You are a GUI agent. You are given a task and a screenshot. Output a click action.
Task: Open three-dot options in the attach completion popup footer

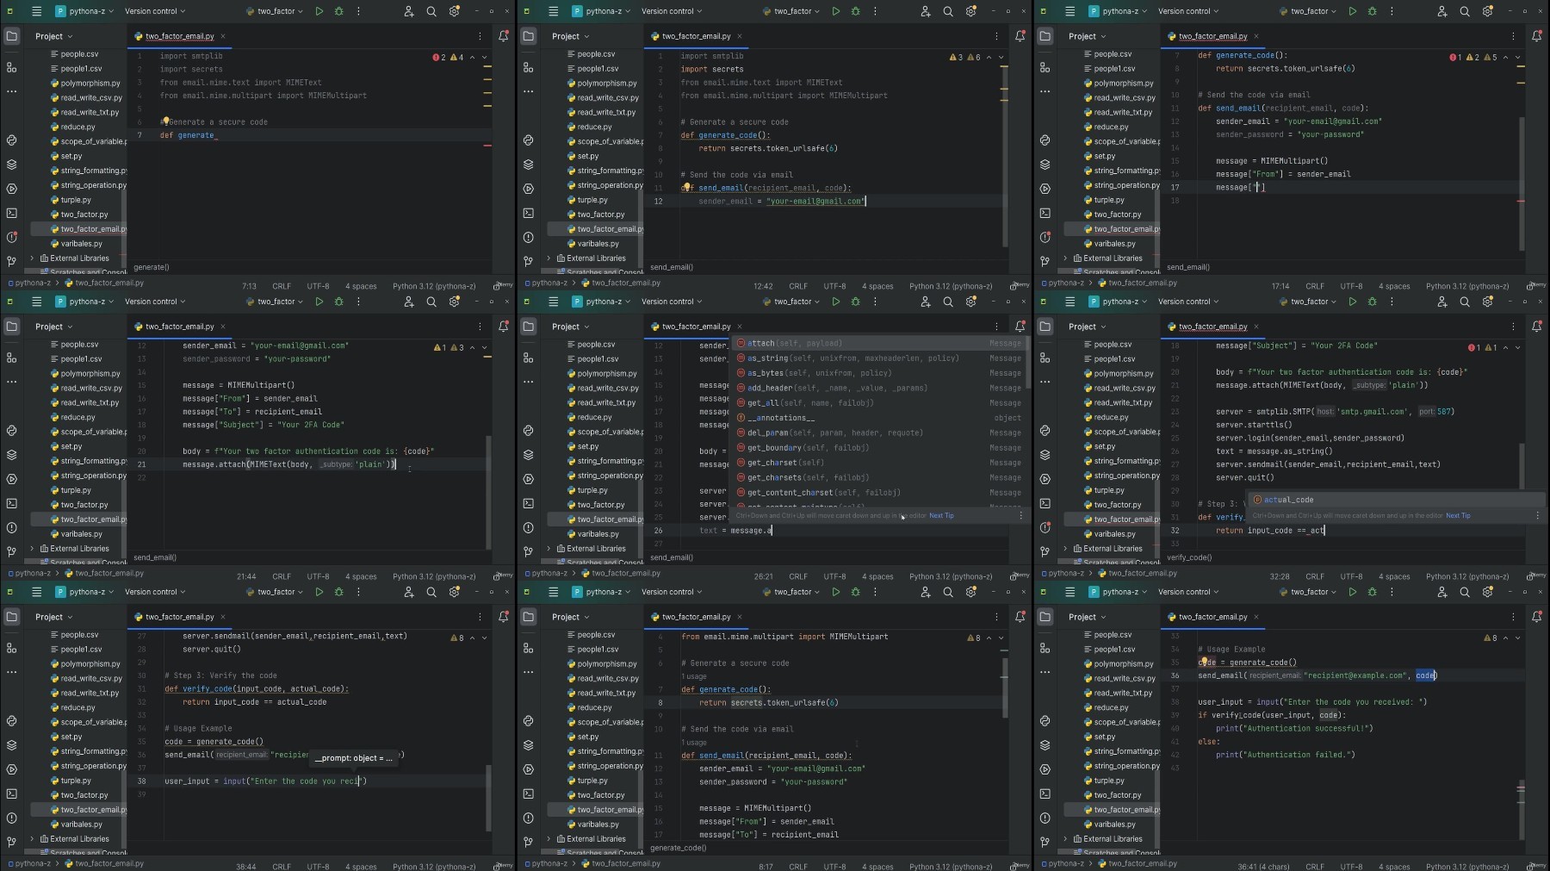tap(1021, 516)
